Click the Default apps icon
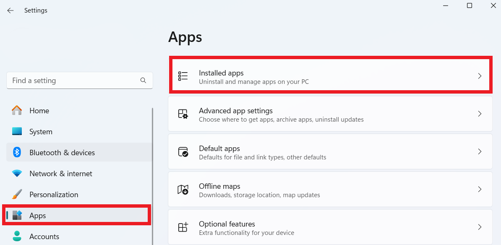Image resolution: width=501 pixels, height=245 pixels. click(x=183, y=151)
